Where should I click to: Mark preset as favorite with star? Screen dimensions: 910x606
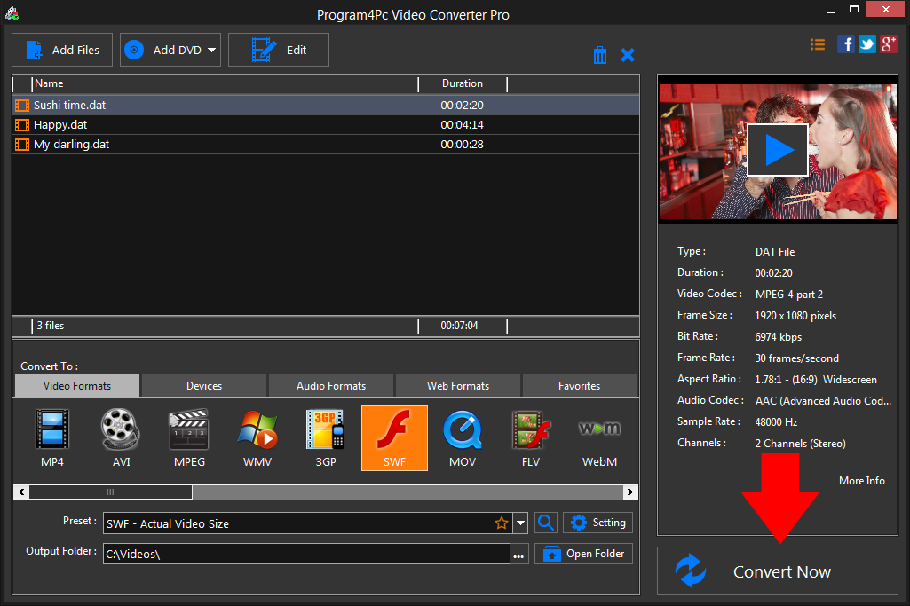tap(502, 523)
